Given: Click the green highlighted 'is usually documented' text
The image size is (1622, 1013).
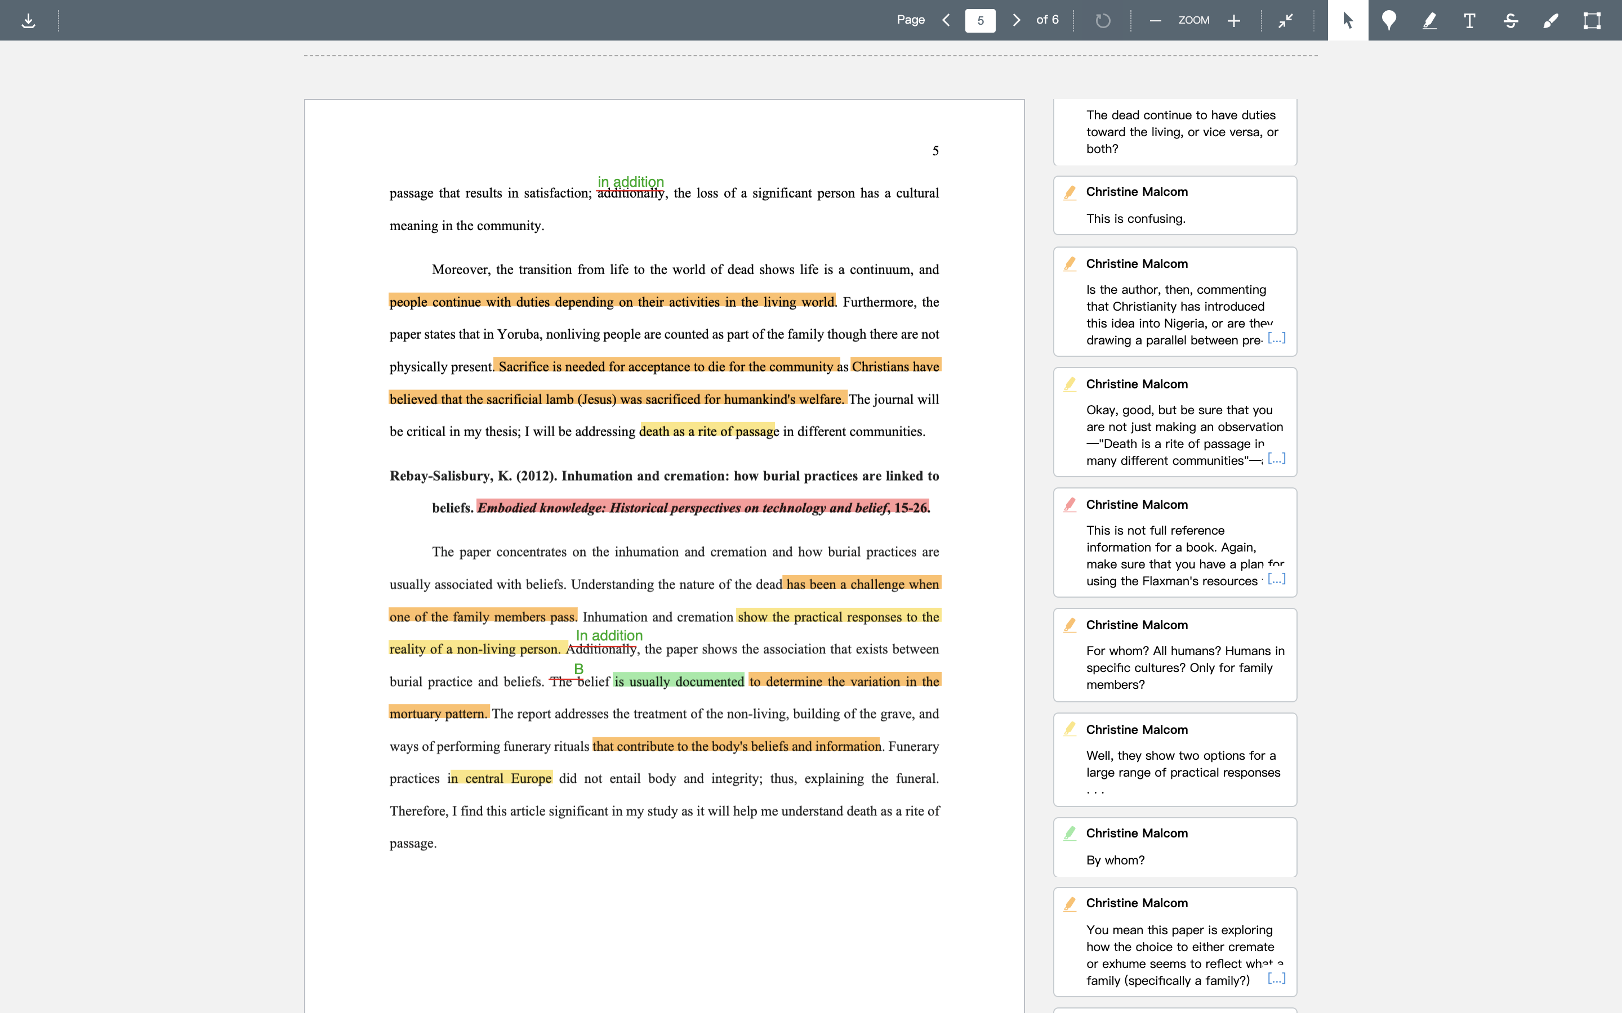Looking at the screenshot, I should [x=678, y=681].
